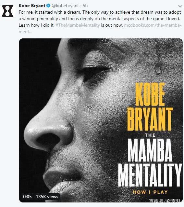184x207 pixels.
Task: Select the yellow KOBE word in video
Action: [x=150, y=94]
